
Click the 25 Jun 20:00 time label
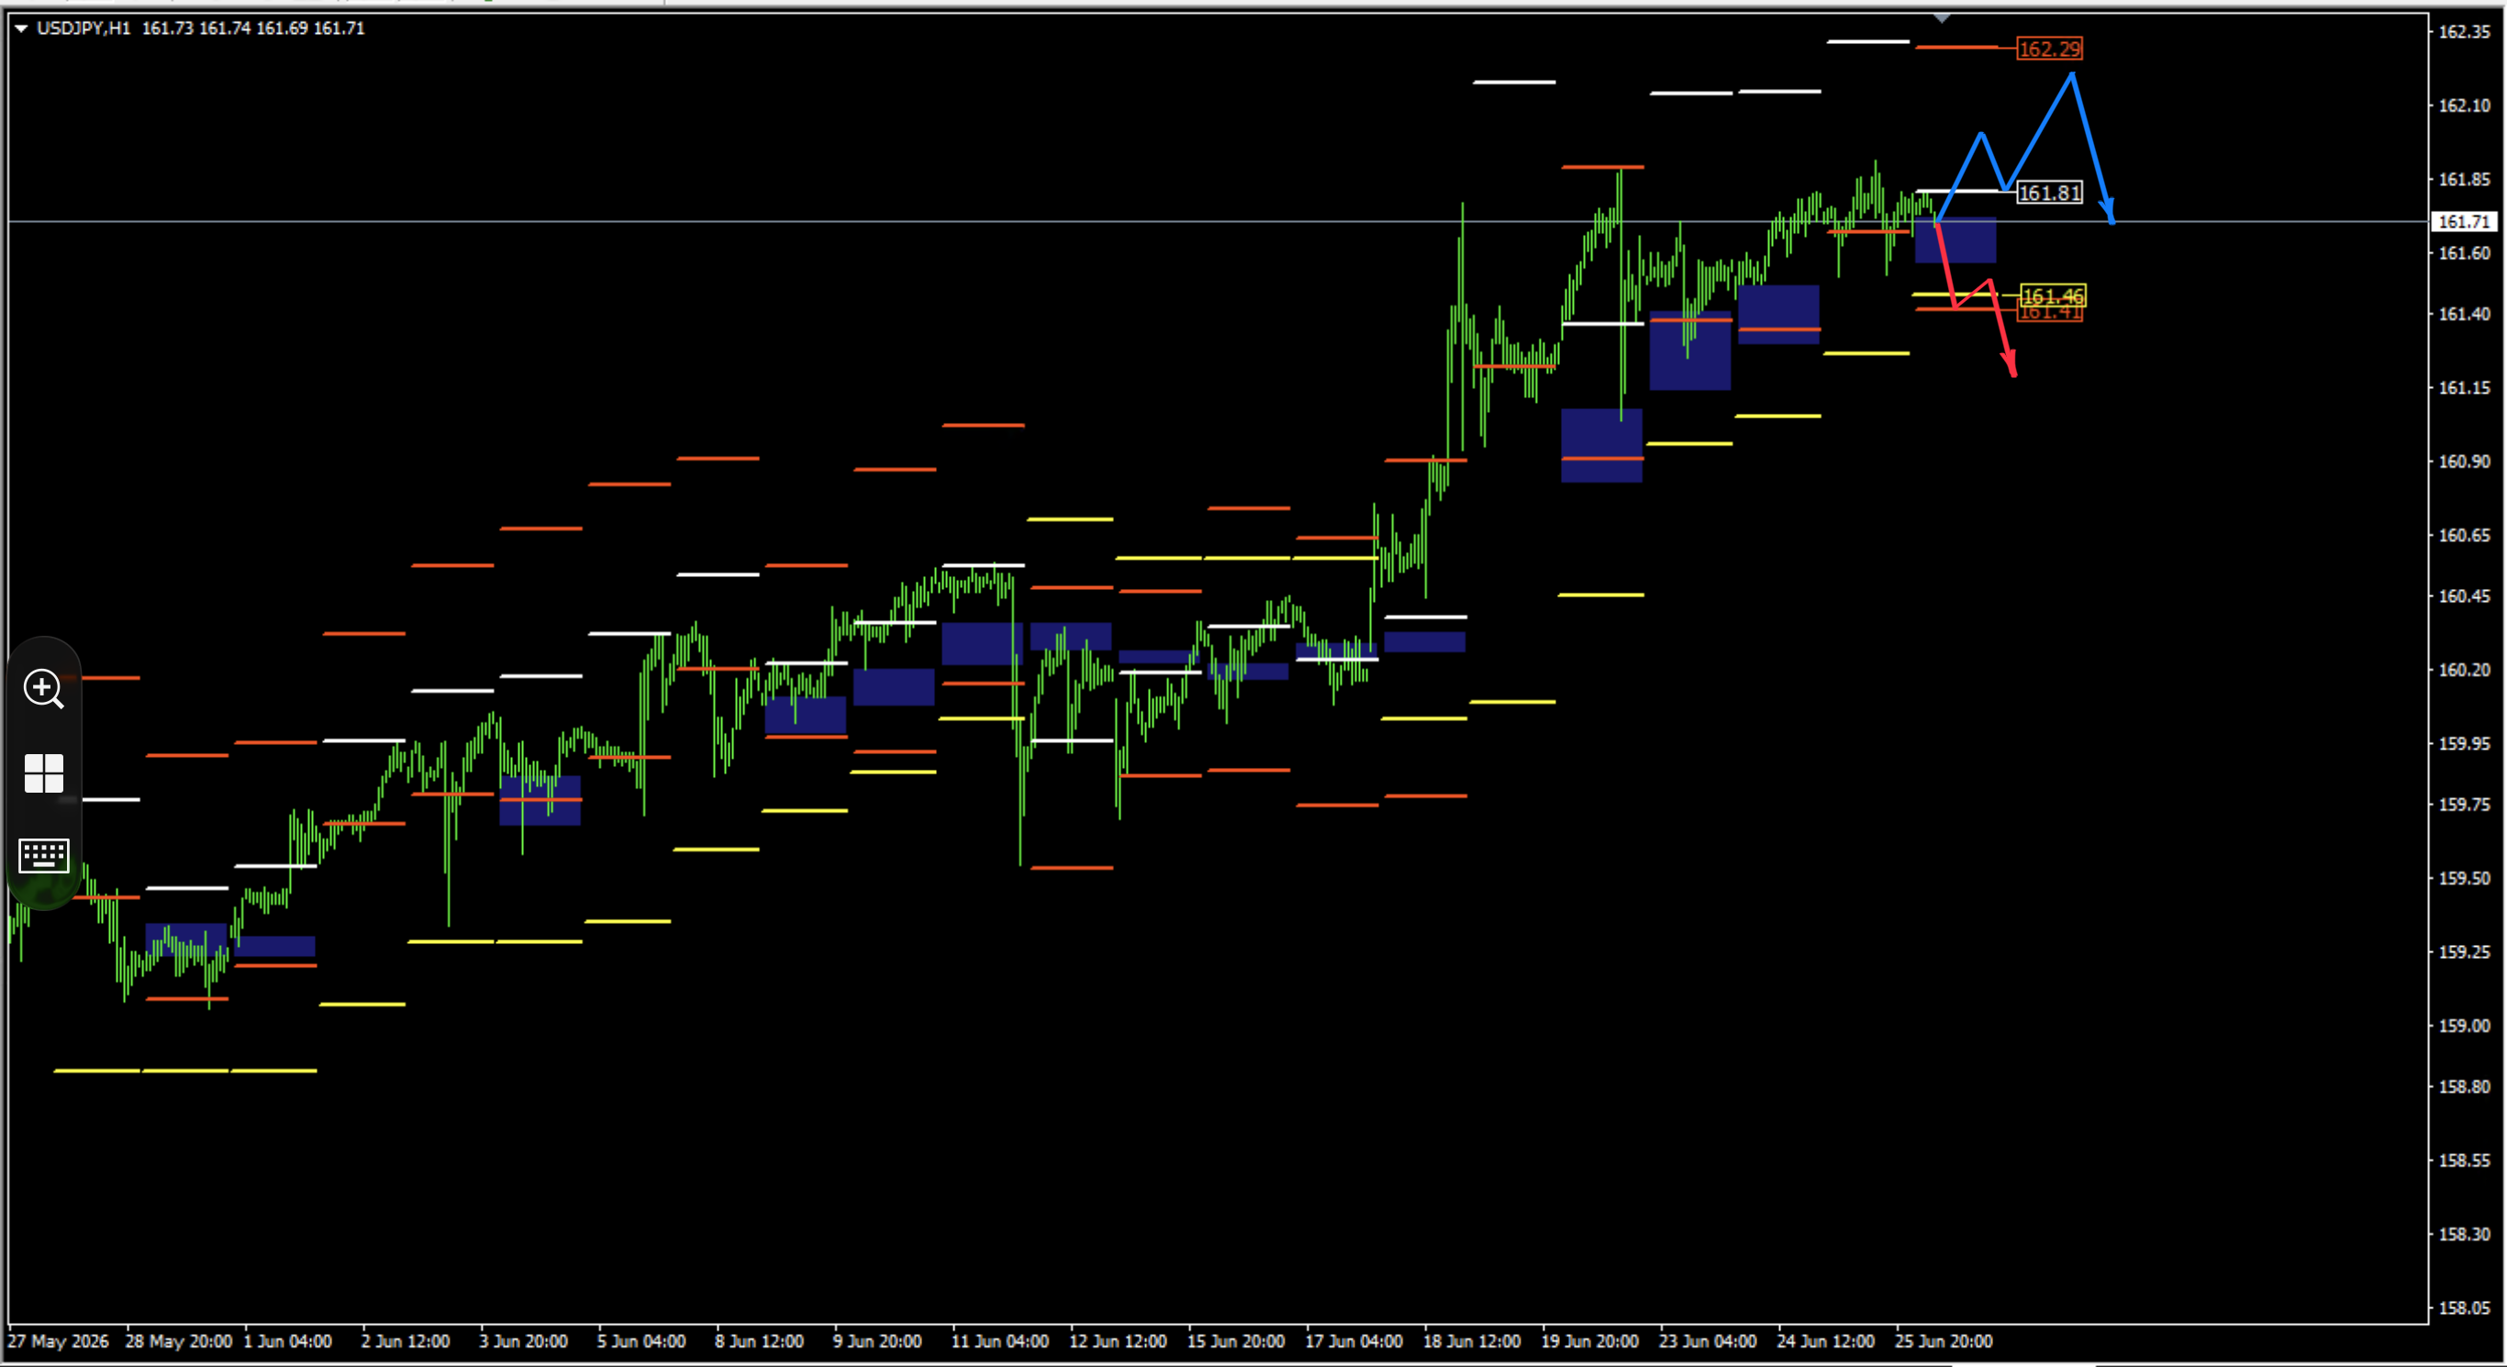point(1944,1340)
